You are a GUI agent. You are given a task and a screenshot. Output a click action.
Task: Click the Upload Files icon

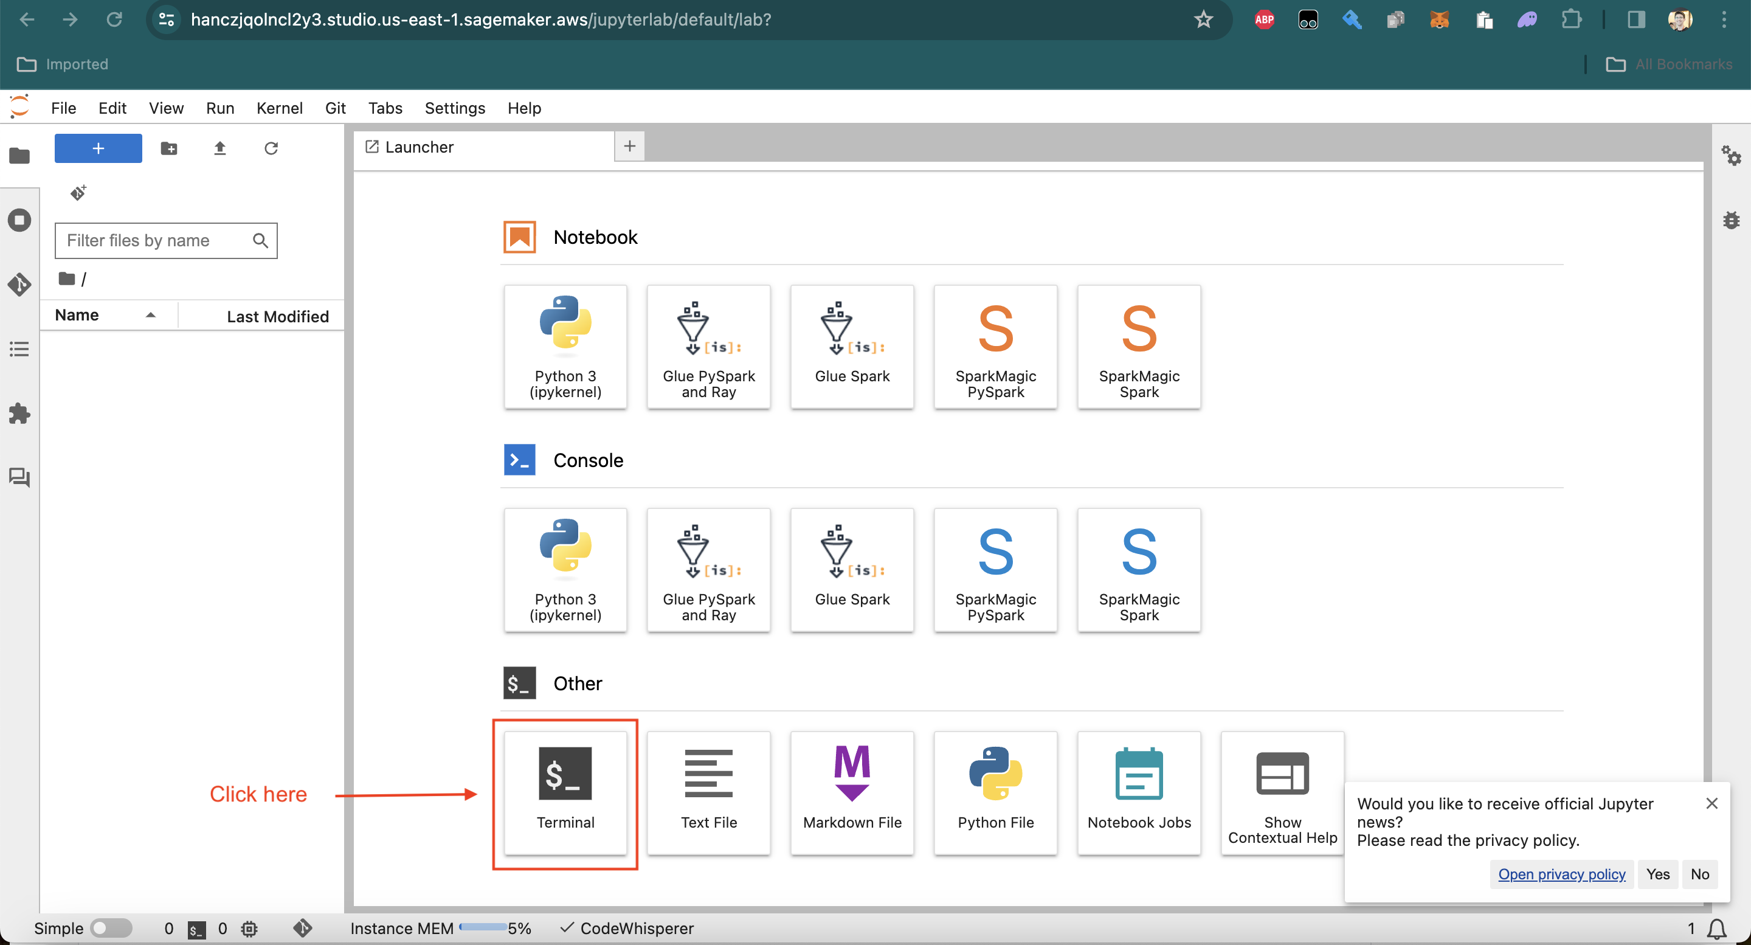coord(219,148)
